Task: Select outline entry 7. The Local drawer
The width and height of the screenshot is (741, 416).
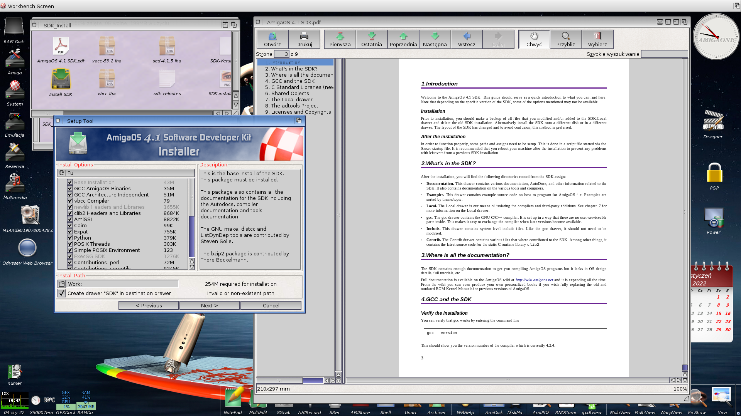Action: tap(296, 99)
